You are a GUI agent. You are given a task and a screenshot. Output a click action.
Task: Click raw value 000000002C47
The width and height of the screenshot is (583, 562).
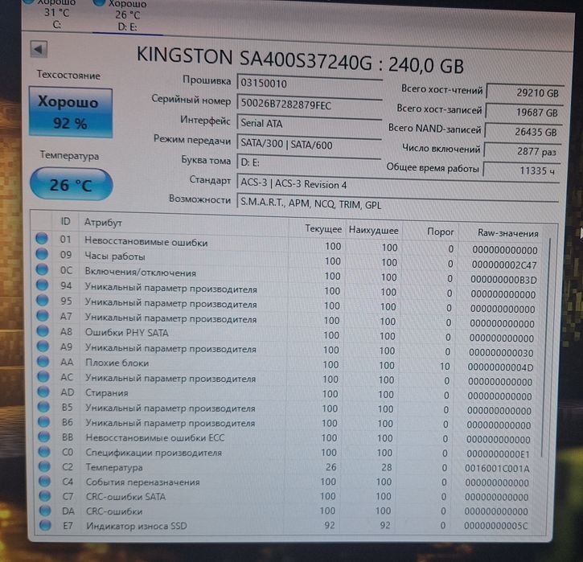click(504, 265)
